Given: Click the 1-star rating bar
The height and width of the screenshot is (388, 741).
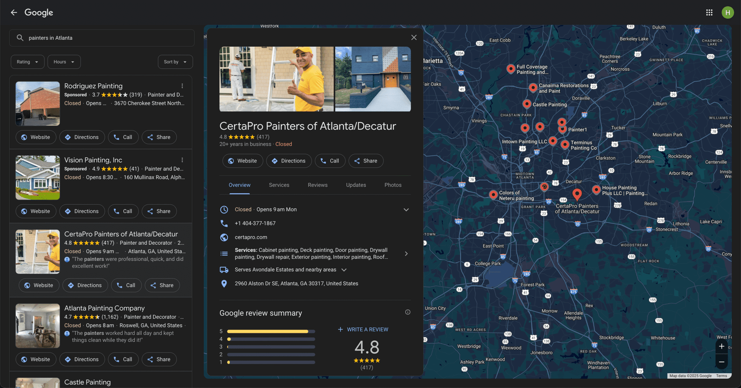Looking at the screenshot, I should [x=271, y=363].
